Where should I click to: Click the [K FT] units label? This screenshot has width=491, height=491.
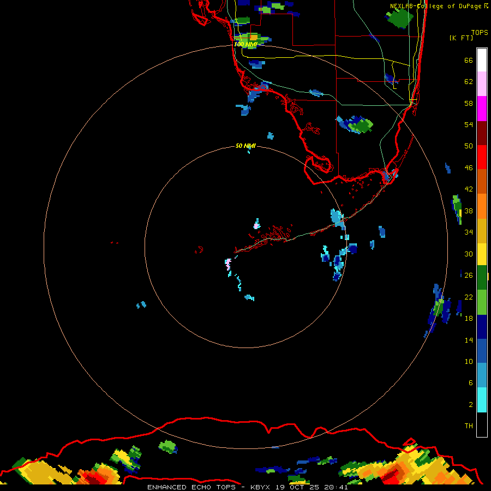pos(461,38)
